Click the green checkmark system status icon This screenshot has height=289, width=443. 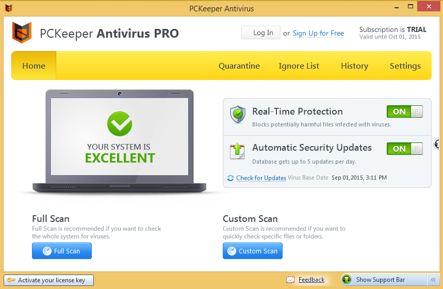(120, 124)
